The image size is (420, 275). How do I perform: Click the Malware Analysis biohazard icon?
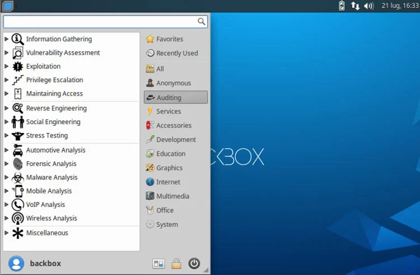tap(18, 177)
